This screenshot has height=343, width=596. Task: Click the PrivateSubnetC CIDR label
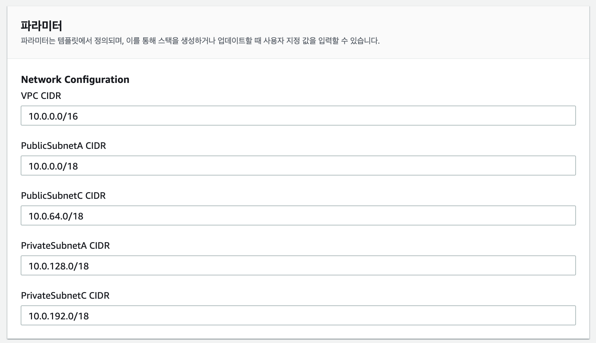(65, 295)
